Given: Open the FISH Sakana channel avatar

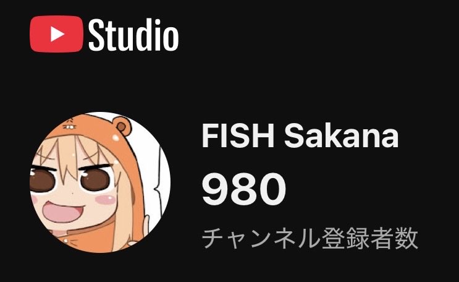Looking at the screenshot, I should coord(100,182).
